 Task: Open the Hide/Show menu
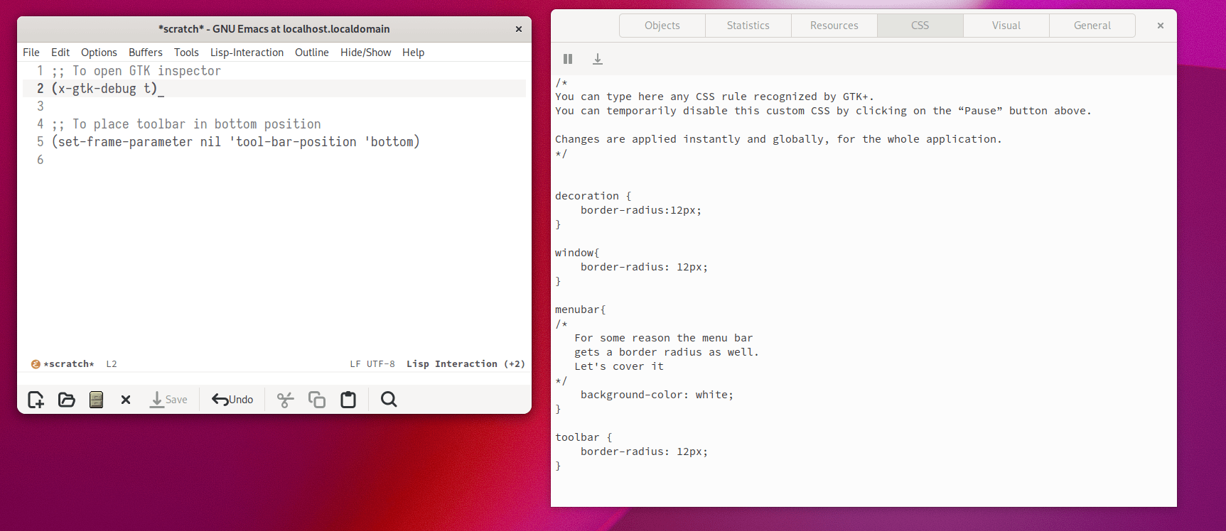point(366,53)
